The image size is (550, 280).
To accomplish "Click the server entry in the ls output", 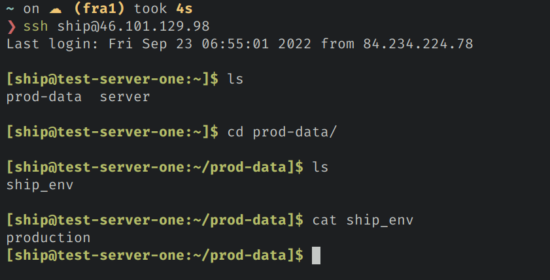I will tap(125, 97).
